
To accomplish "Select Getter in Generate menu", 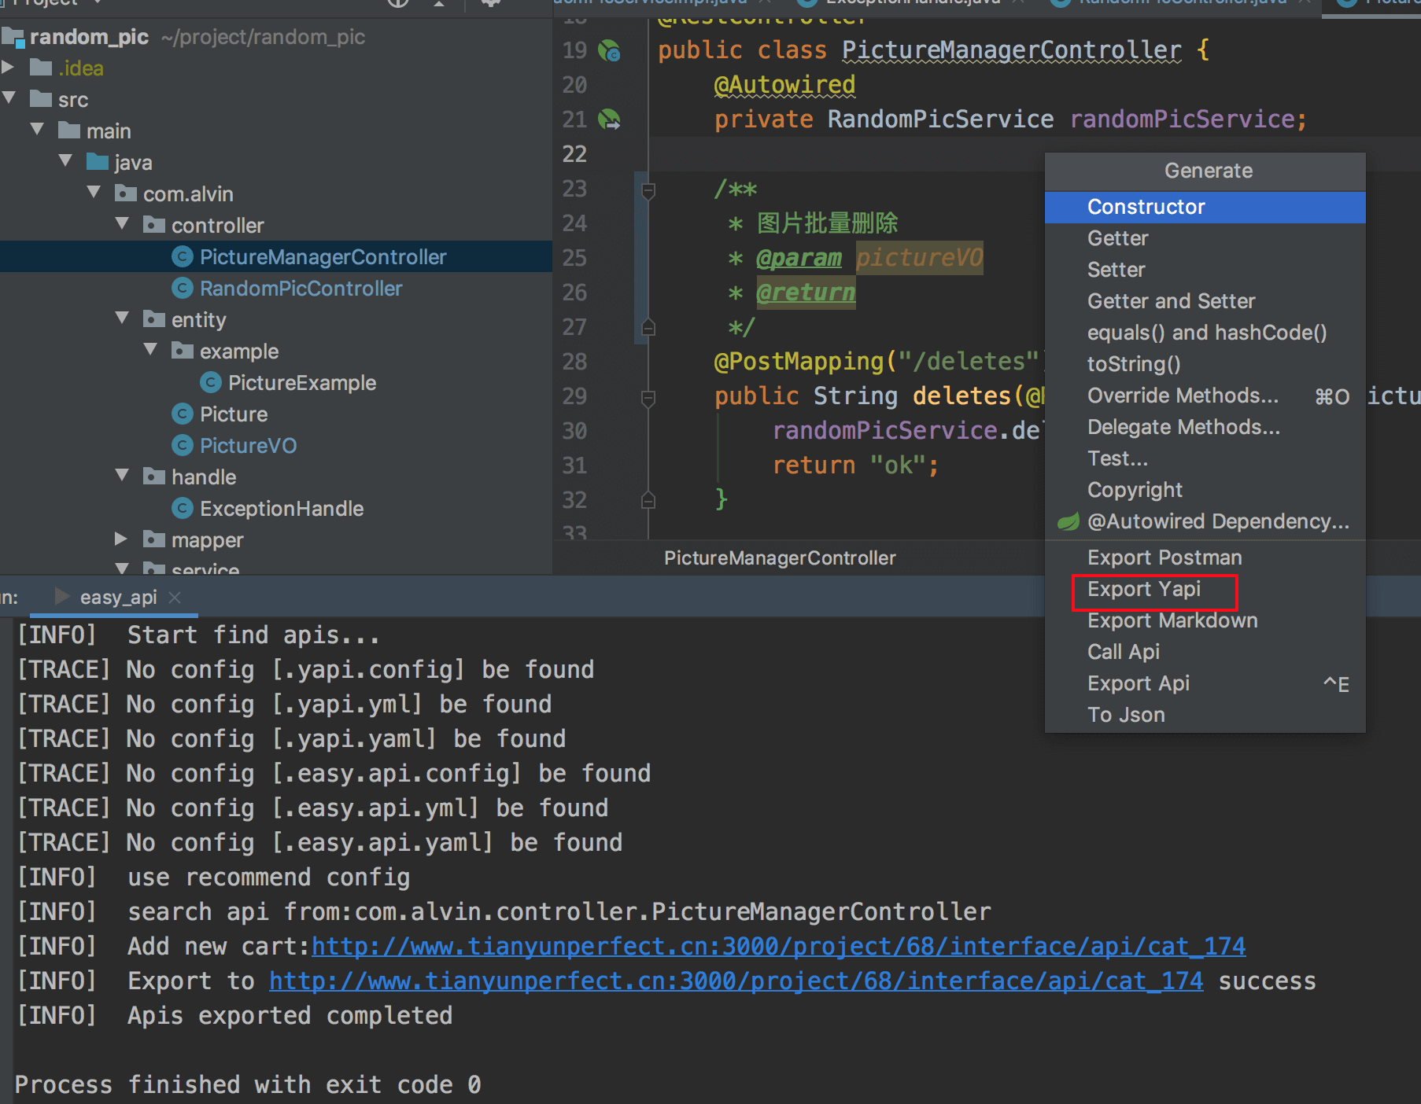I will (1205, 238).
